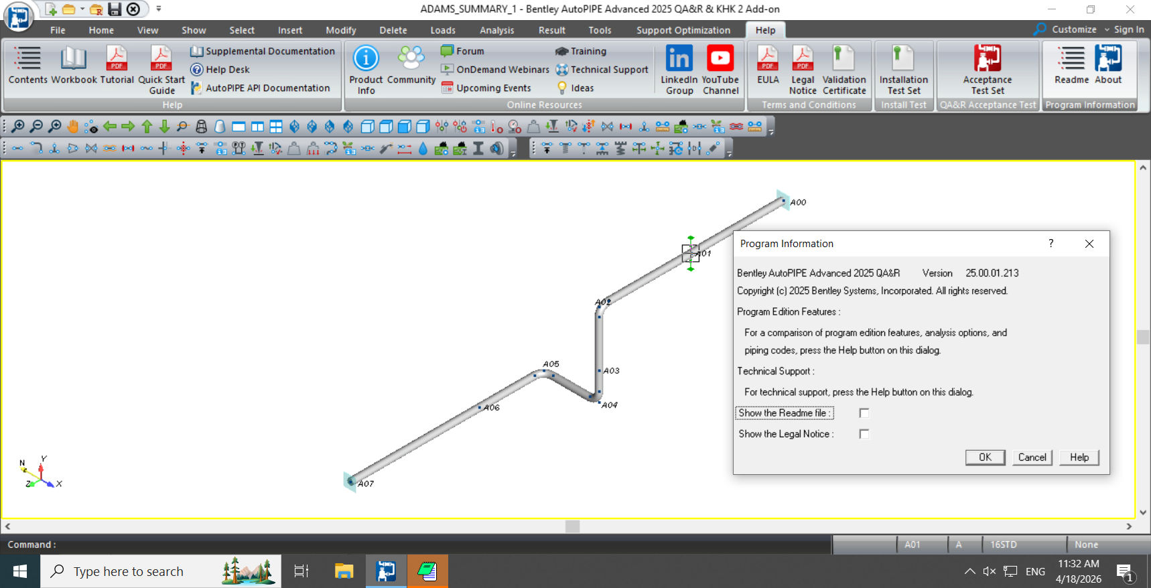Viewport: 1151px width, 588px height.
Task: Click the vertical scrollbar down arrow
Action: [x=1143, y=512]
